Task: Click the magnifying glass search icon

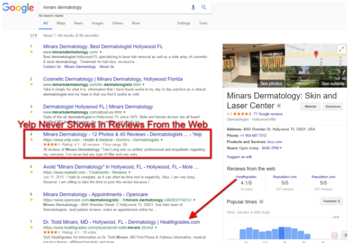Action: (x=204, y=8)
